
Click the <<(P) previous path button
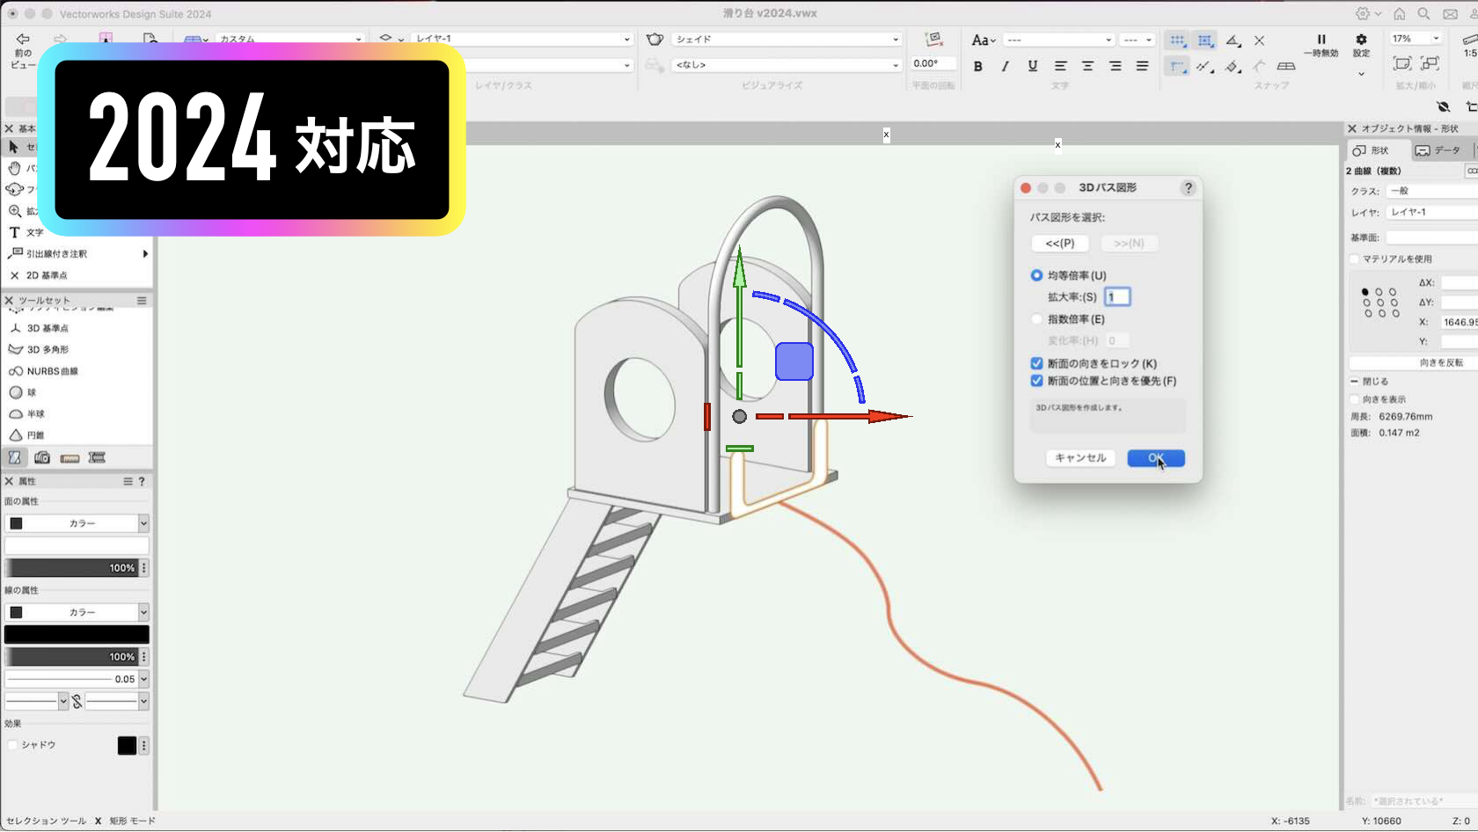pos(1060,244)
